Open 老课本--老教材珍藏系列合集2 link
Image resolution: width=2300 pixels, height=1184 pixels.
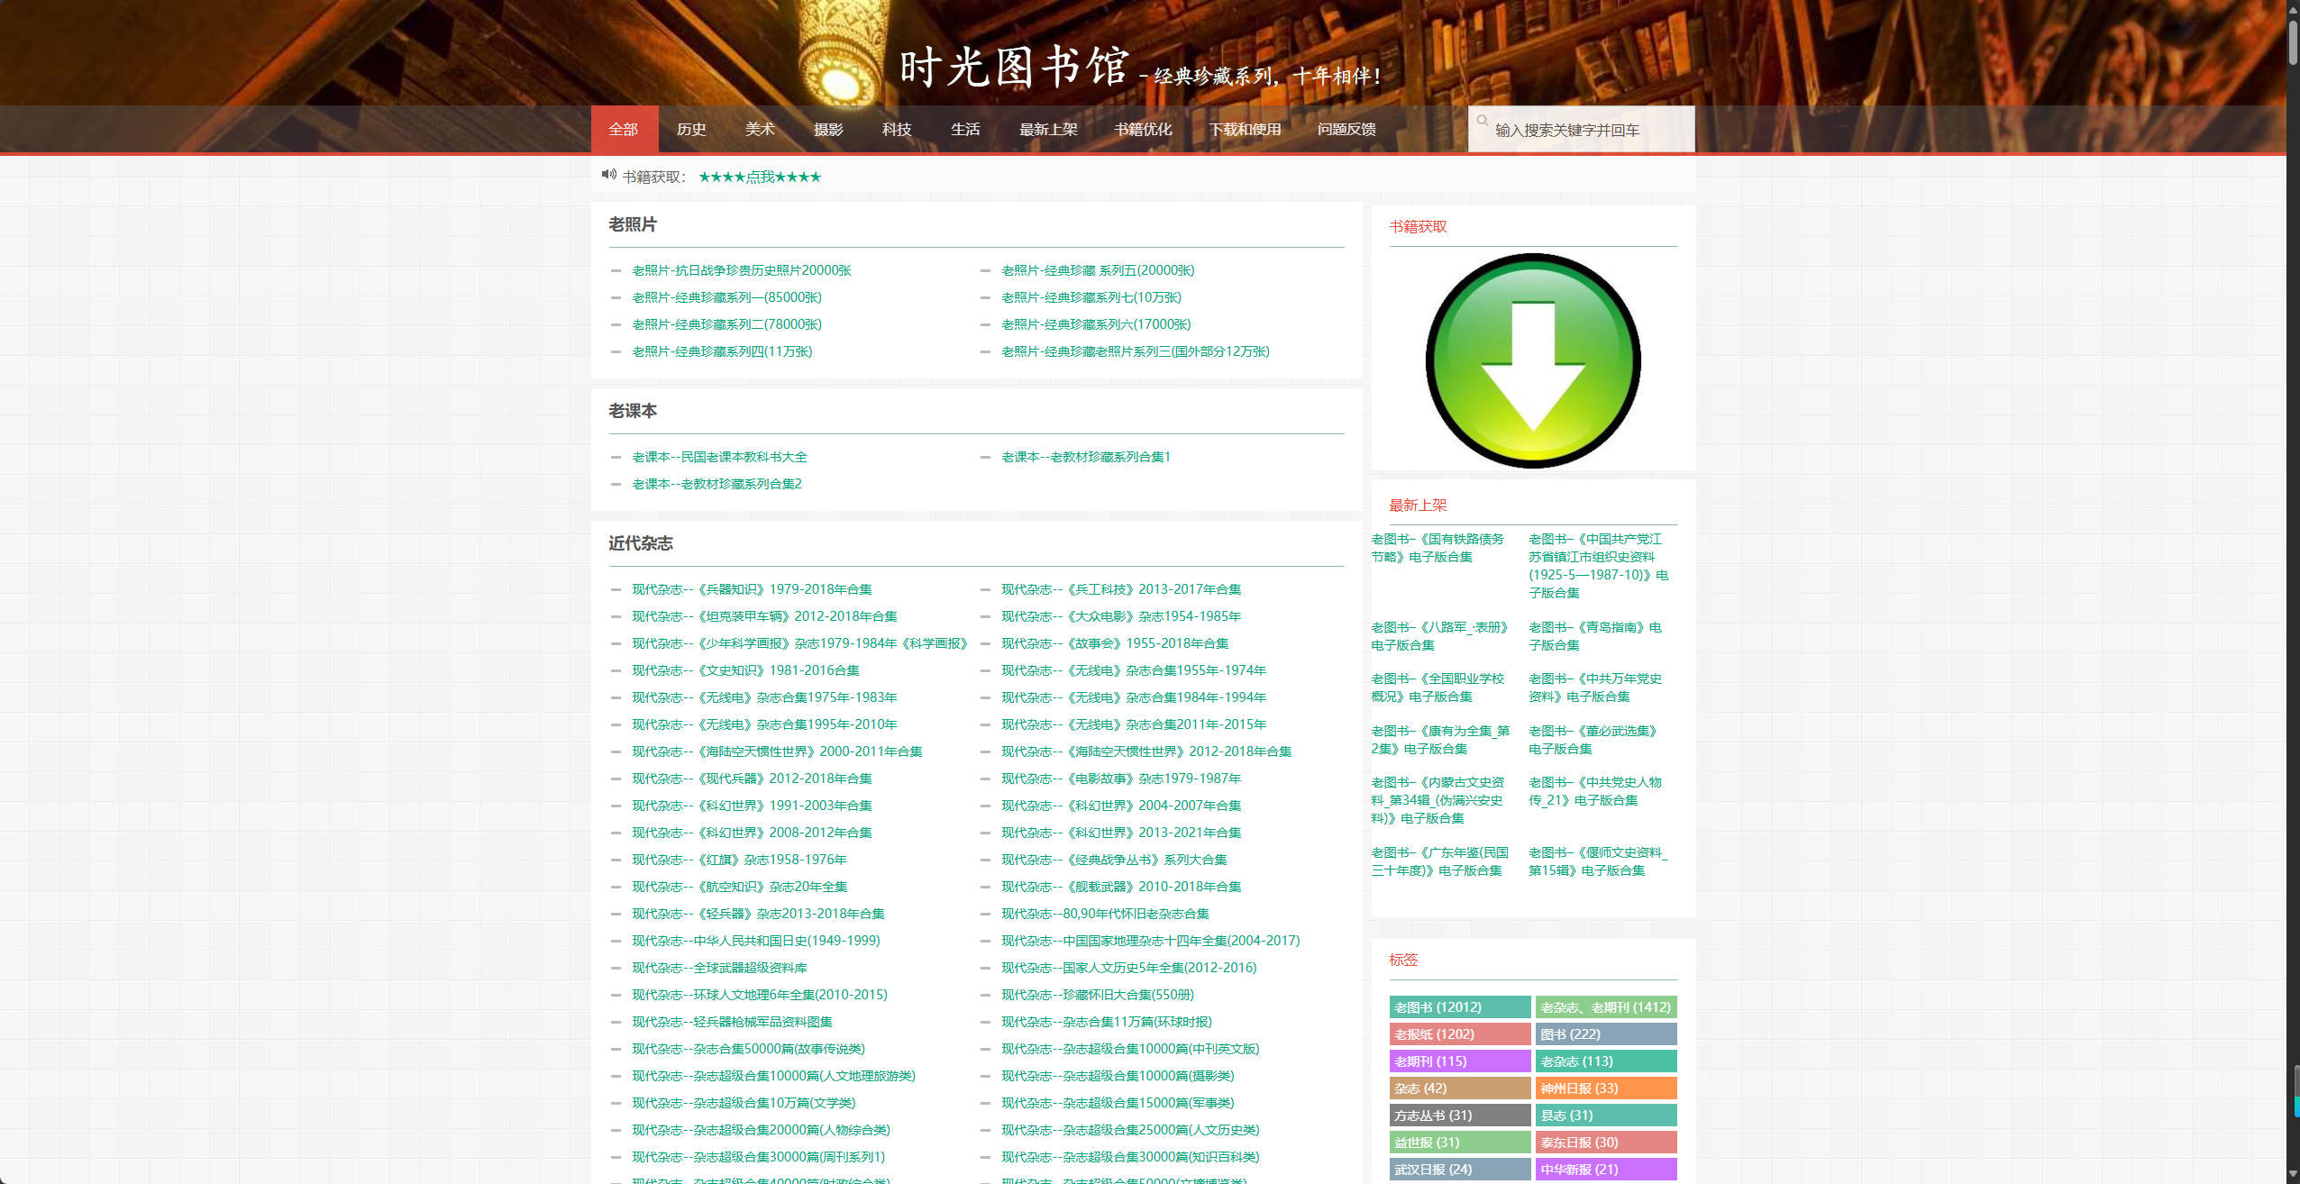[x=716, y=484]
